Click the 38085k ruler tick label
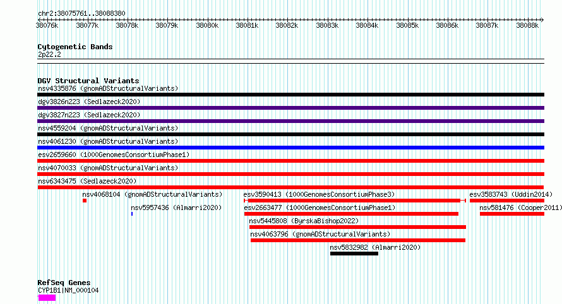The image size is (562, 304). coord(407,26)
